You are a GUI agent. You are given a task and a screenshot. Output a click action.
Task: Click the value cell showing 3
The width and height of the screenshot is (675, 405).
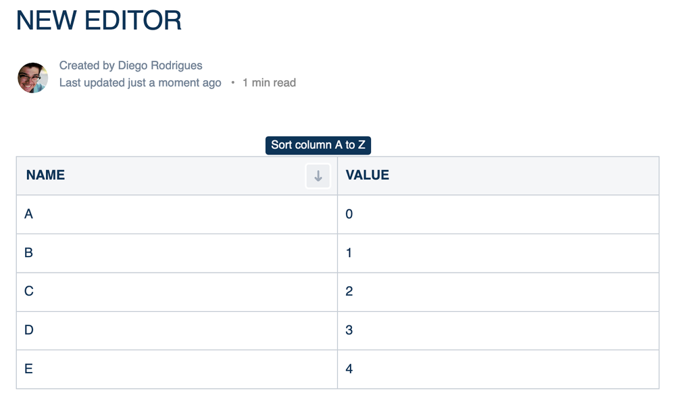[498, 331]
